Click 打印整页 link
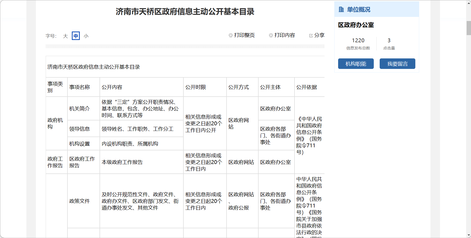The image size is (471, 238). pos(244,35)
